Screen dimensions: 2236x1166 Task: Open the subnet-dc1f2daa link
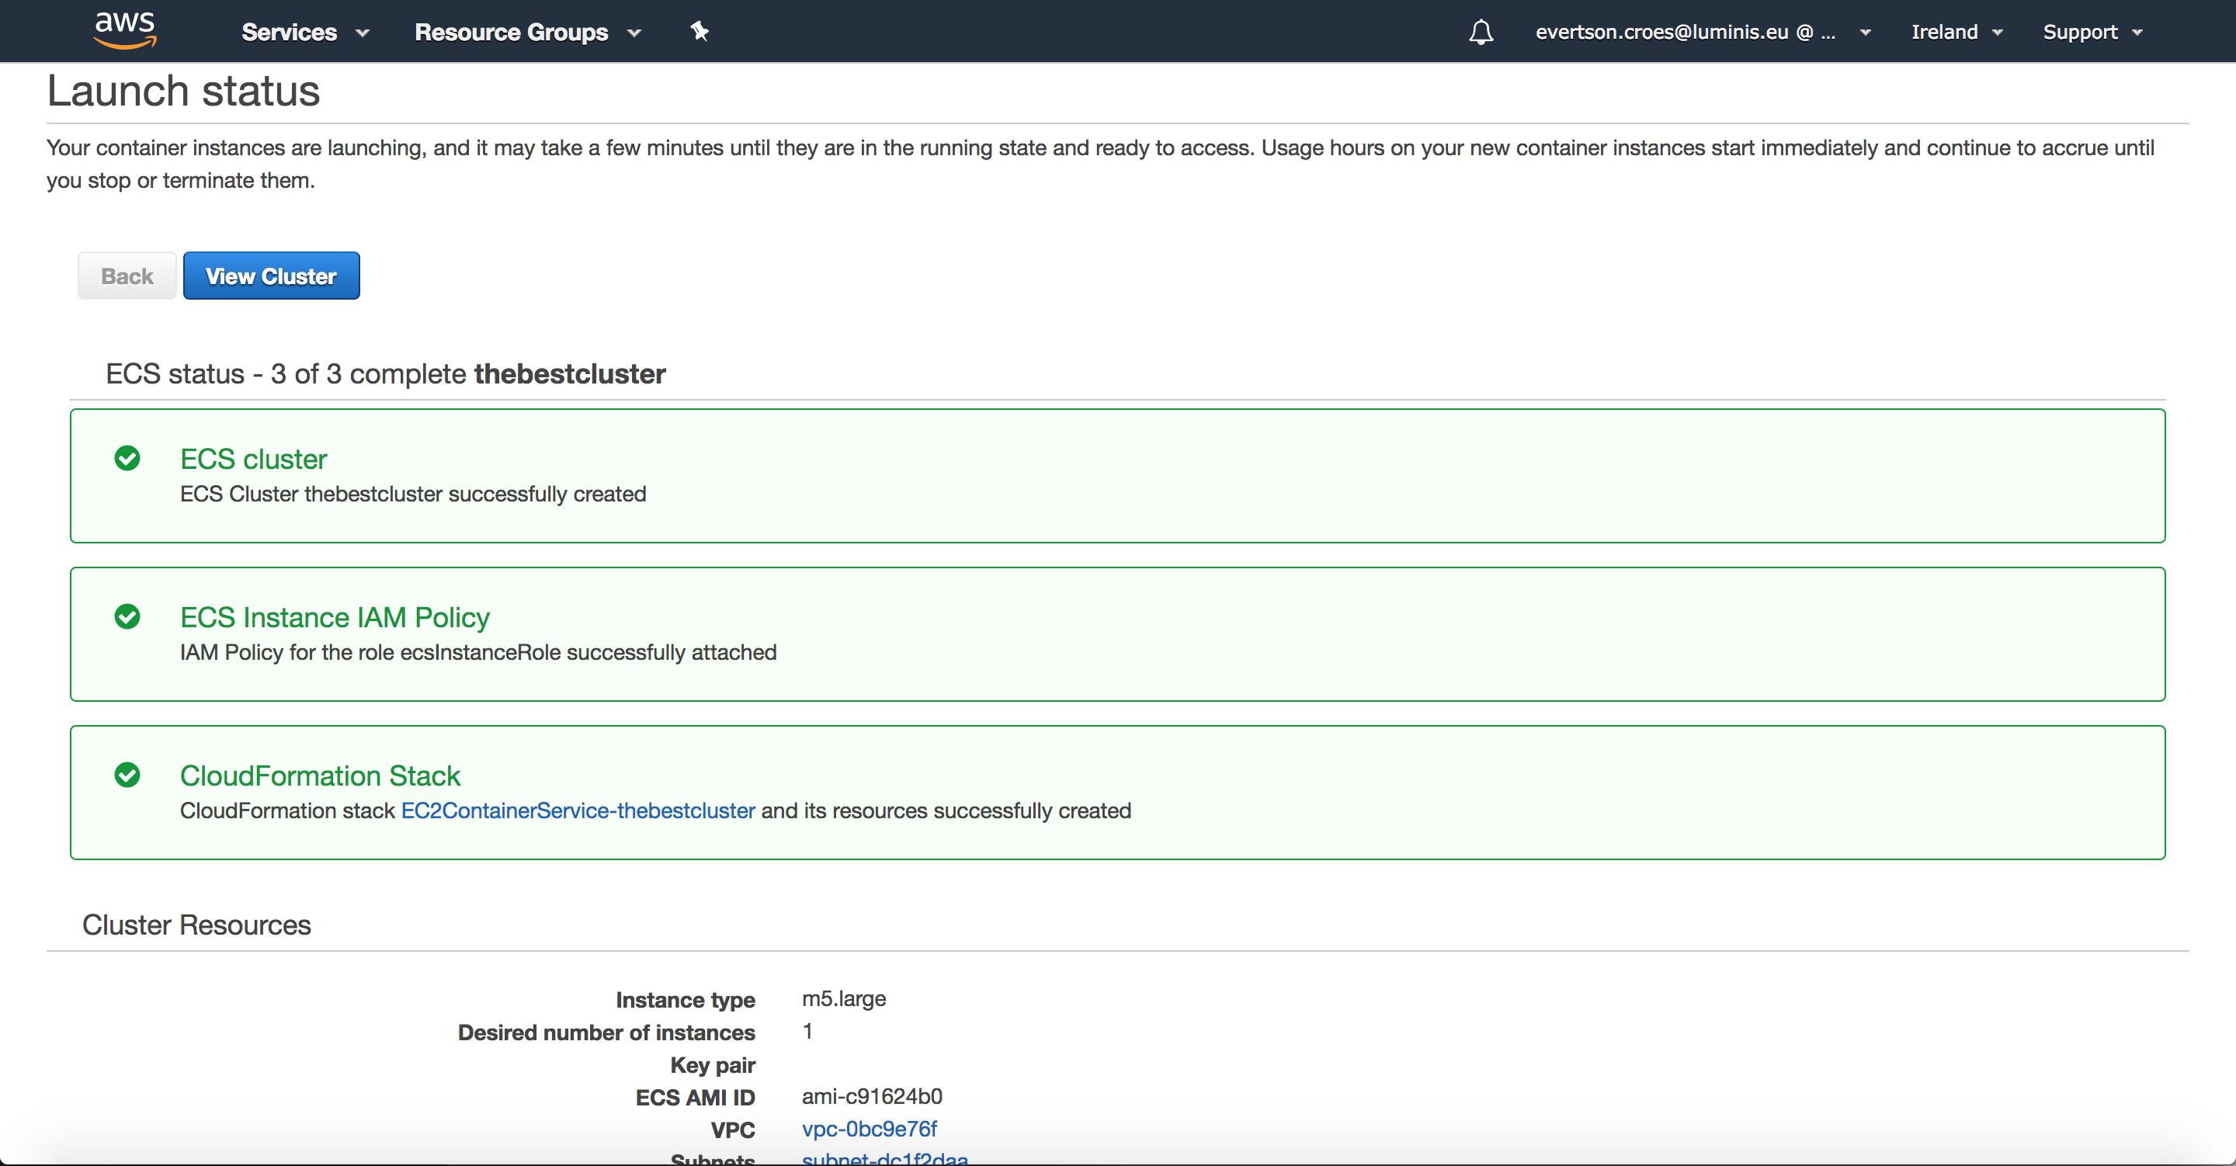pos(884,1158)
